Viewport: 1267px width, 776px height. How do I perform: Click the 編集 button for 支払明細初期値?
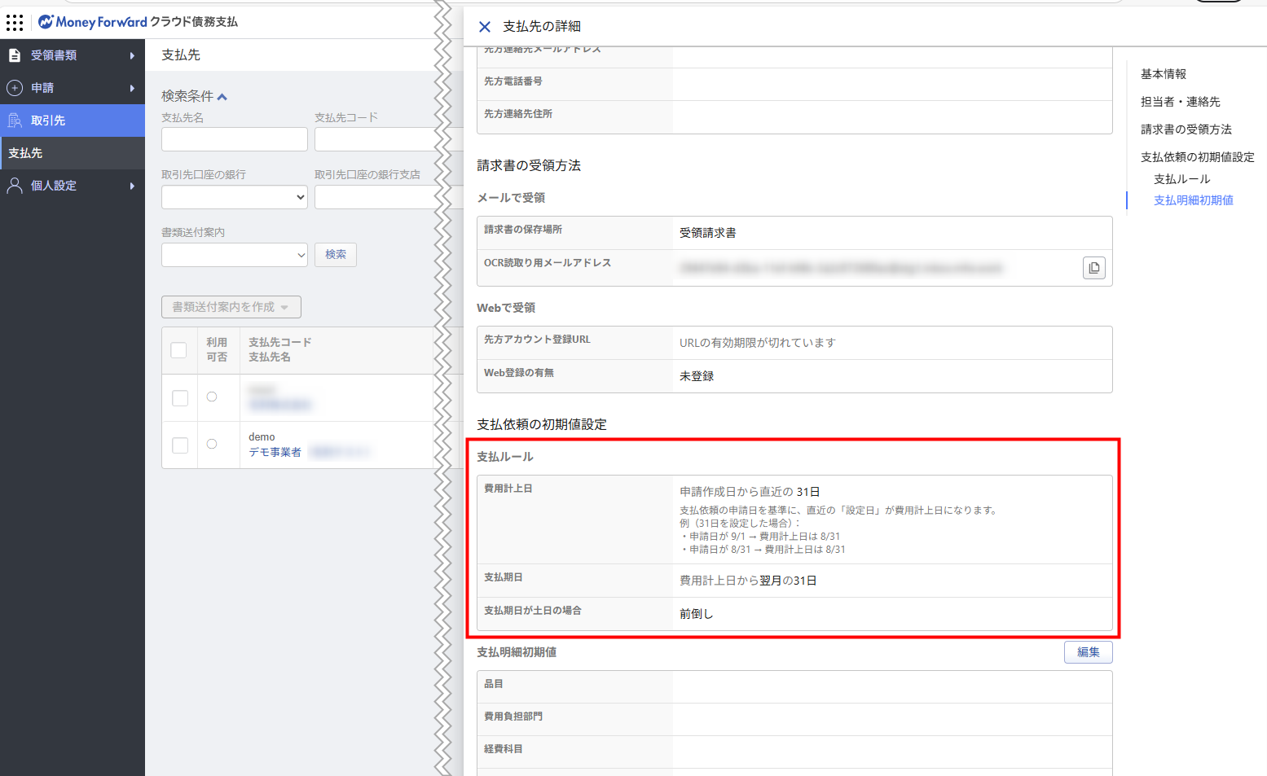click(1088, 652)
